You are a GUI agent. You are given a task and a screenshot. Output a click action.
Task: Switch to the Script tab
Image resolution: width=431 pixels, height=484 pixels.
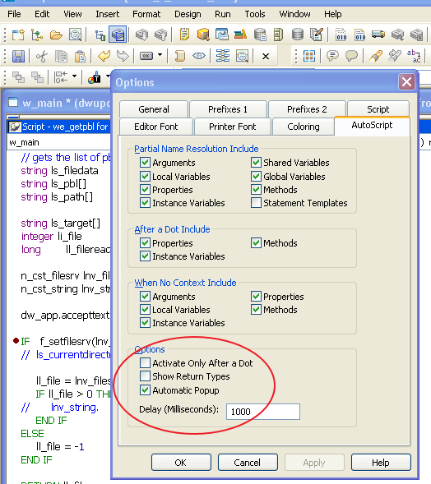pyautogui.click(x=378, y=109)
